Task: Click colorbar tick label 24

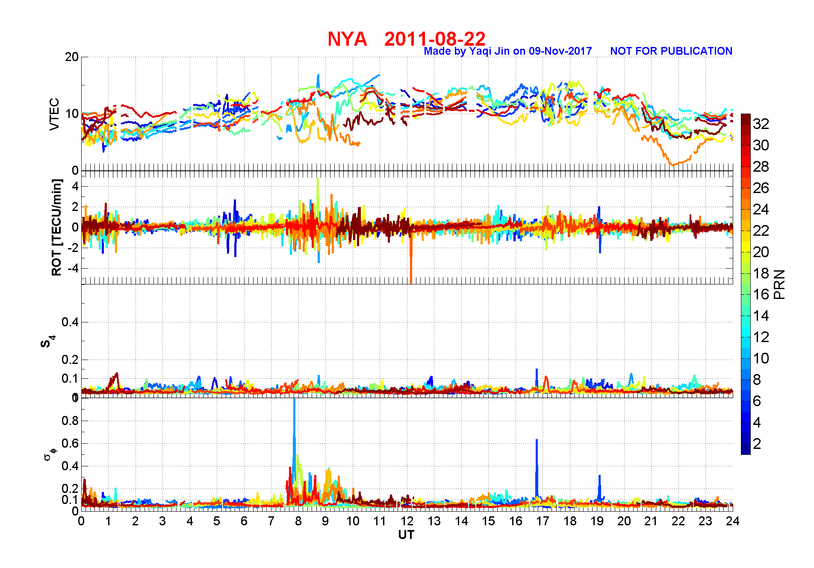Action: pos(761,209)
